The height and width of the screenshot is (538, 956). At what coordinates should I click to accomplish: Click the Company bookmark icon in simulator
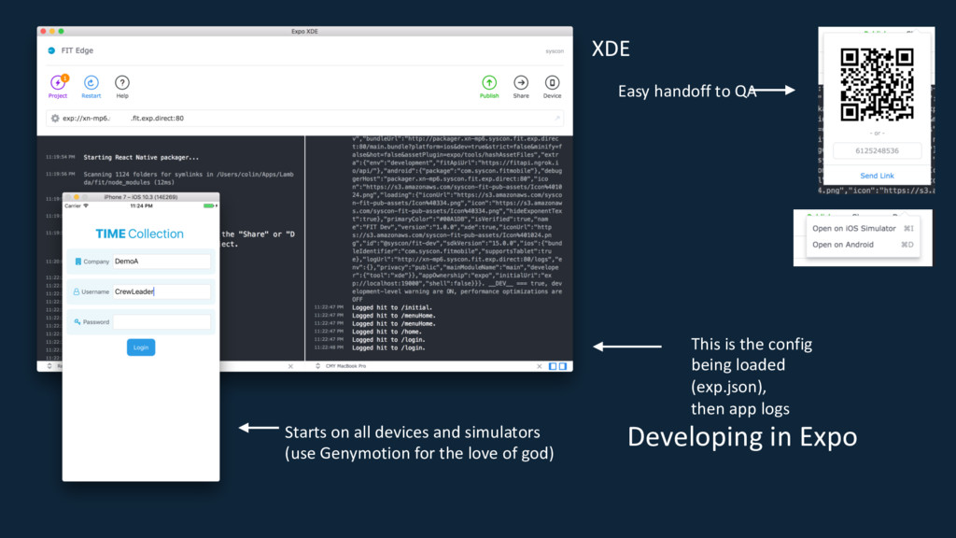(x=78, y=262)
